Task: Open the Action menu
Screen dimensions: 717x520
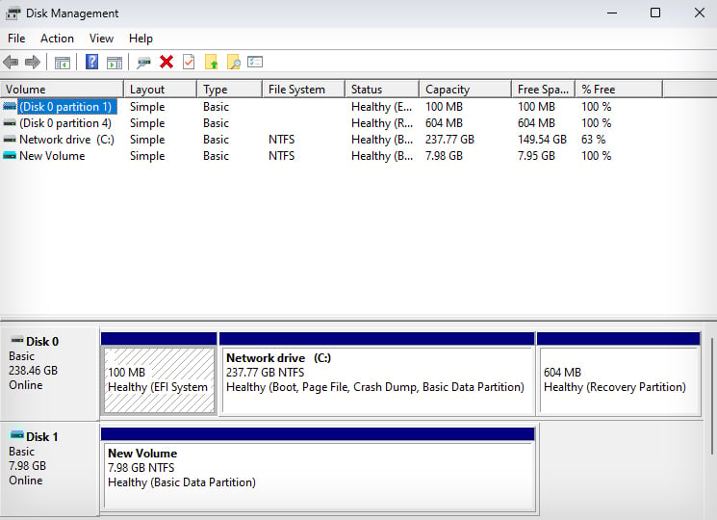Action: (x=57, y=39)
